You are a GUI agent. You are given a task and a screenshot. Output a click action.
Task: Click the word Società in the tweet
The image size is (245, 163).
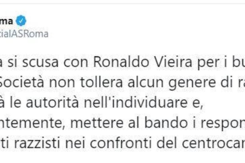22,83
